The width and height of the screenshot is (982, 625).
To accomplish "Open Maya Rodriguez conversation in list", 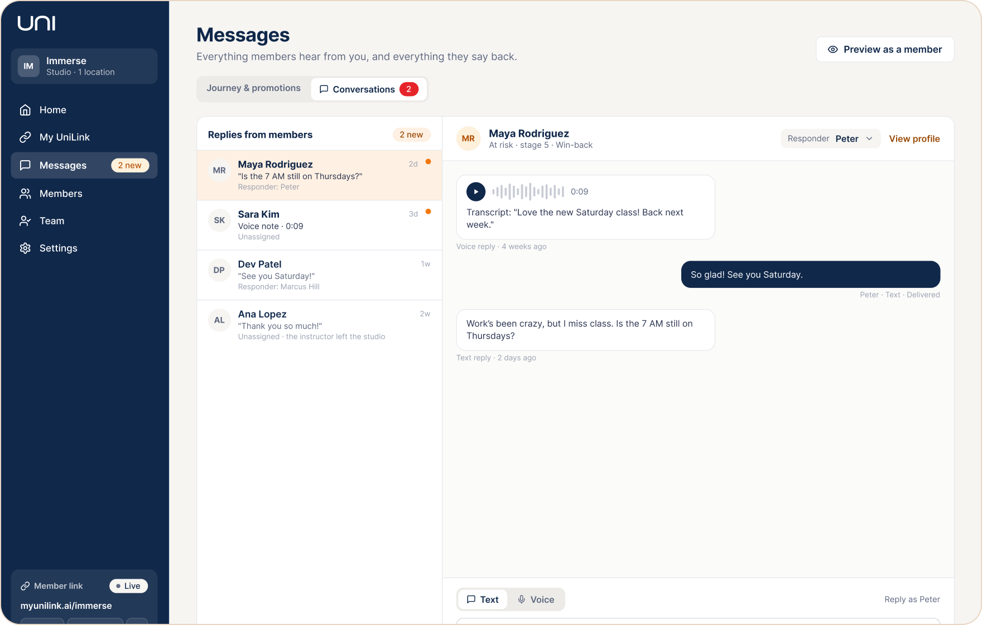I will [320, 175].
